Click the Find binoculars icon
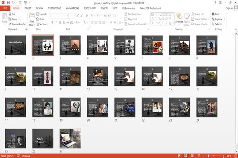238x158 pixels. tap(213, 14)
